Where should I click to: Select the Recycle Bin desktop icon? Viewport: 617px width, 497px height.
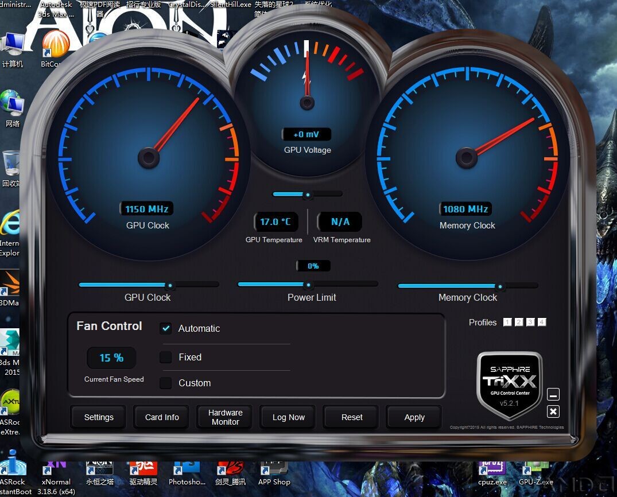point(11,168)
